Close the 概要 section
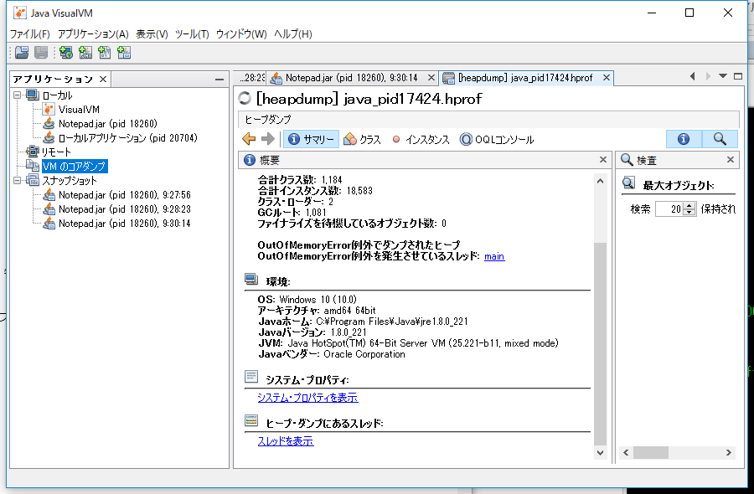 click(x=603, y=160)
